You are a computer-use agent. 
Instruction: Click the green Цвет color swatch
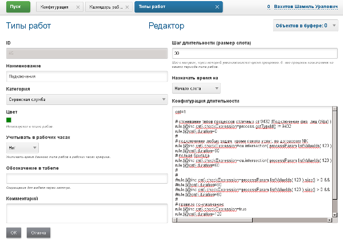(x=9, y=120)
